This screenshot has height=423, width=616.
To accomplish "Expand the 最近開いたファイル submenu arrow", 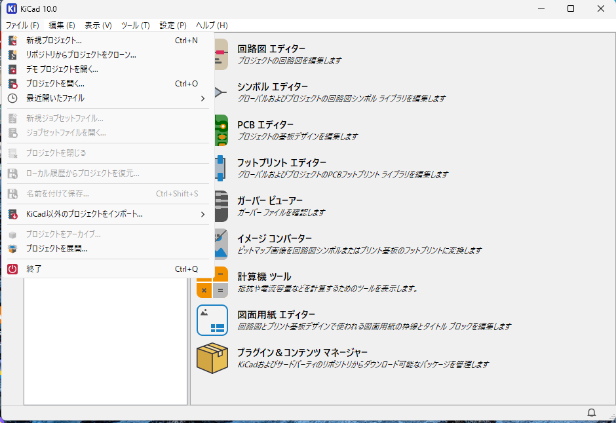I will [202, 98].
